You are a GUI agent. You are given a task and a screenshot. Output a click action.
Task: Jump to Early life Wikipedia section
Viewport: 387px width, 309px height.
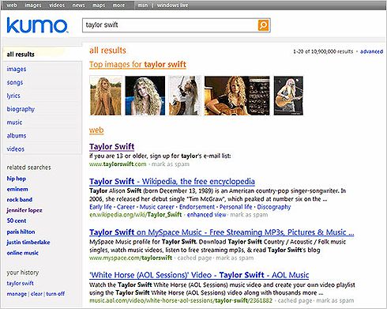click(x=100, y=207)
